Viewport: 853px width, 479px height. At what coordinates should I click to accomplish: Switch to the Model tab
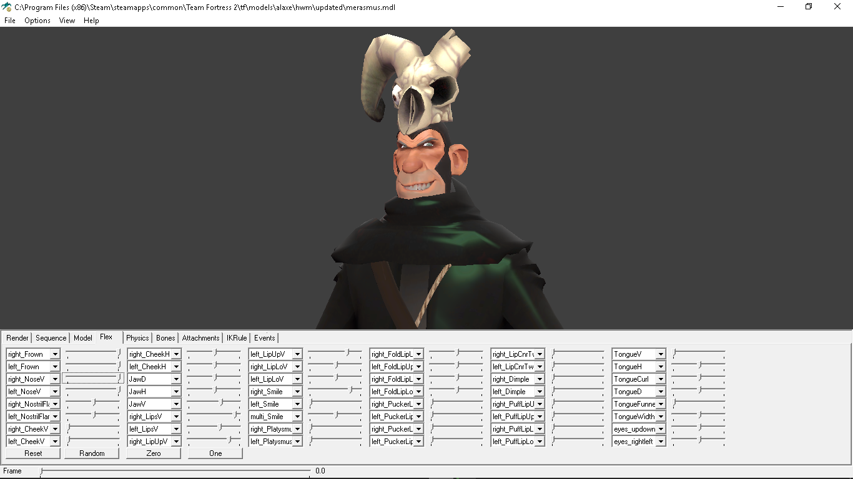click(82, 338)
